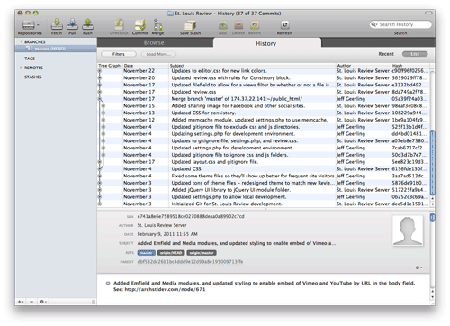
Task: Switch to the History tab
Action: 266,43
